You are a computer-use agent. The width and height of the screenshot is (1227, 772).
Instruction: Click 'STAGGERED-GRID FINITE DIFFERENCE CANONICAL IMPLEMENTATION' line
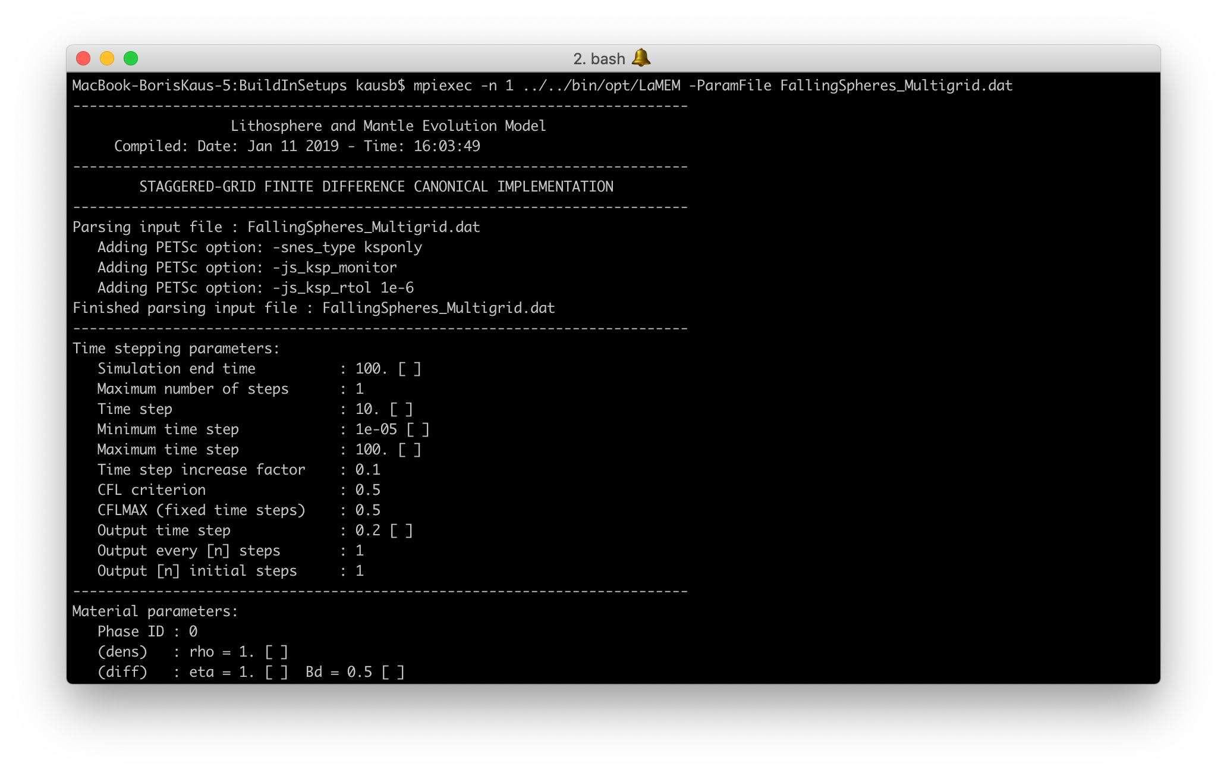click(x=376, y=187)
